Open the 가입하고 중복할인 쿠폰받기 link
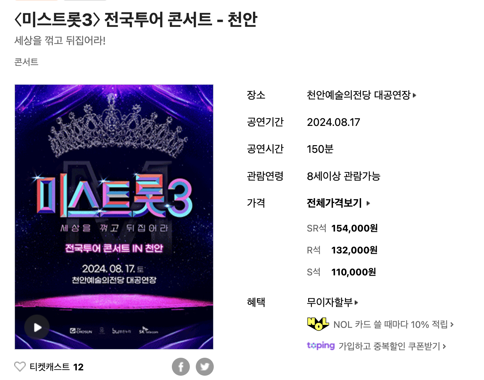This screenshot has height=380, width=484. click(389, 346)
